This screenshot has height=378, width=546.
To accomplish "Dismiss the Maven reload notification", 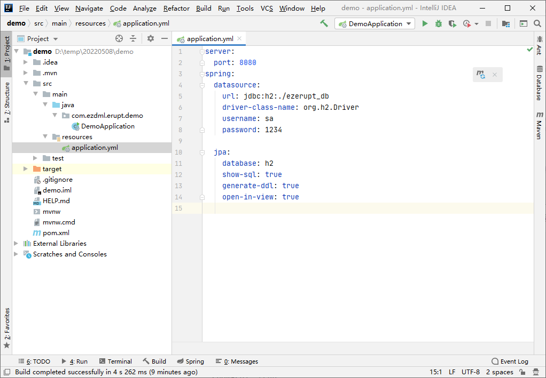I will tap(495, 75).
